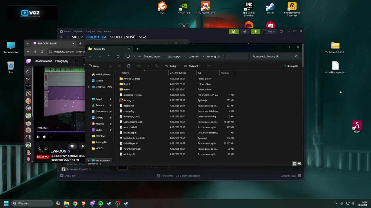Mute the Twitch stream volume

point(44,137)
